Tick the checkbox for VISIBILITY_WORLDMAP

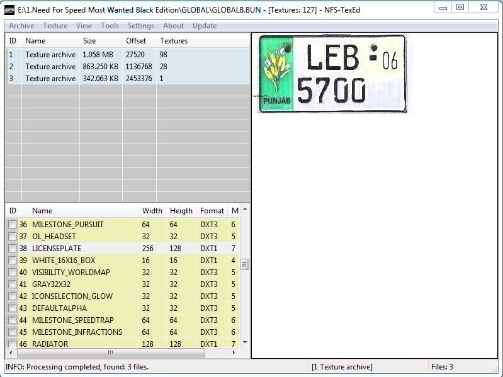coord(12,272)
